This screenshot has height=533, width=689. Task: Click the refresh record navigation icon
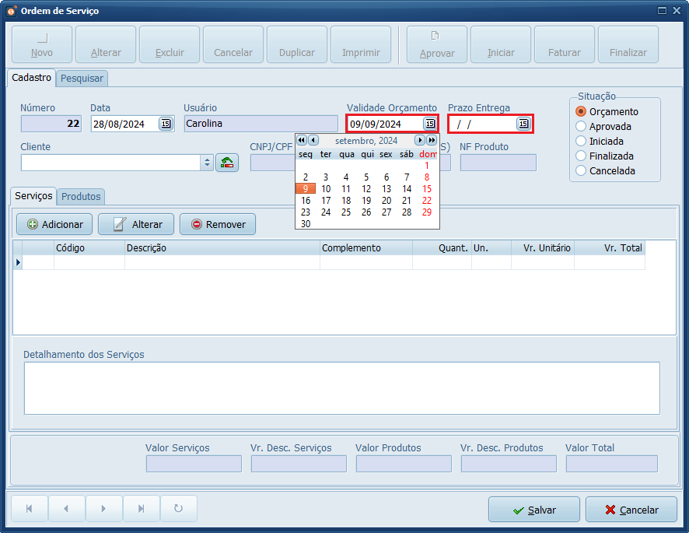click(x=178, y=509)
